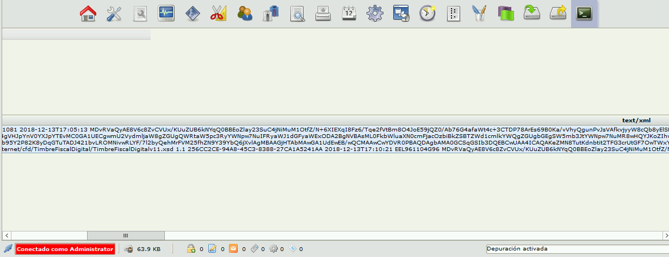Open the gear settings icon in toolbar
The width and height of the screenshot is (669, 257).
coord(375,14)
